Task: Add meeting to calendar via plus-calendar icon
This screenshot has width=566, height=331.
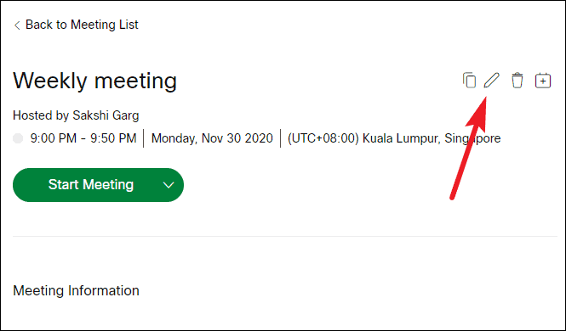Action: click(x=542, y=81)
